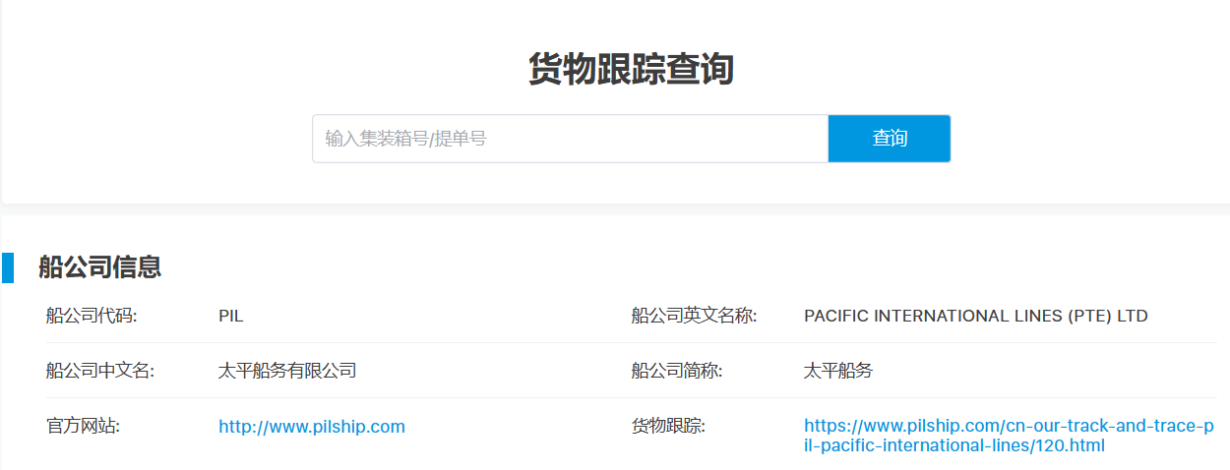This screenshot has width=1230, height=470.
Task: Click the 官方网站 label
Action: tap(83, 427)
